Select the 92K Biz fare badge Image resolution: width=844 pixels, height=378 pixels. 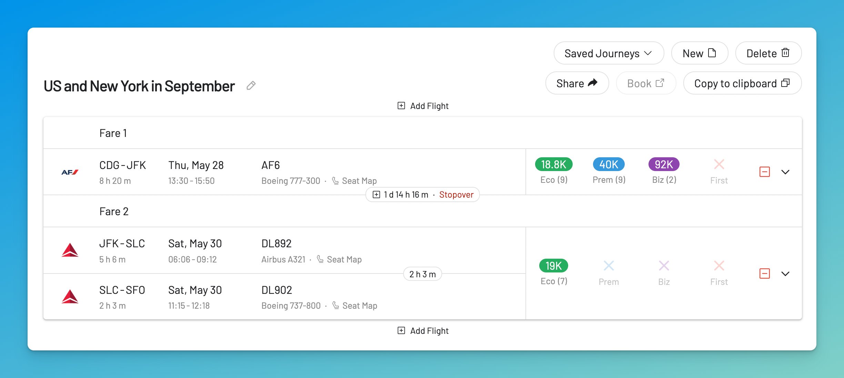[x=664, y=165]
